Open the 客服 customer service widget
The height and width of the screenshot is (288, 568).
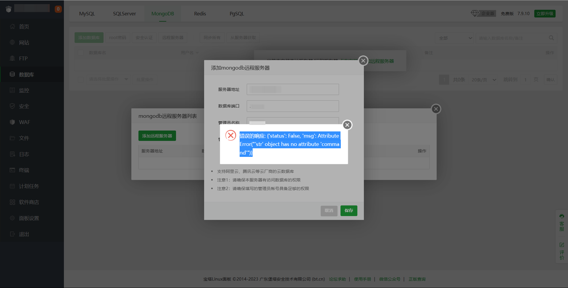(561, 223)
